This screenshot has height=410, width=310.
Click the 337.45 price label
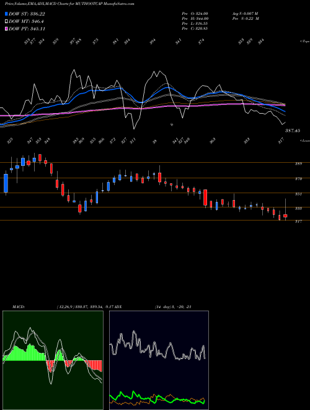(292, 130)
